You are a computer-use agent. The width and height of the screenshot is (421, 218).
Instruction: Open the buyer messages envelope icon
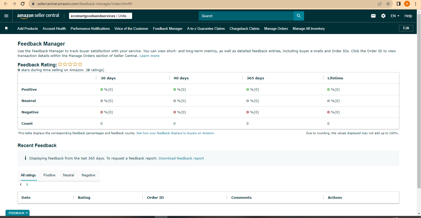[373, 16]
